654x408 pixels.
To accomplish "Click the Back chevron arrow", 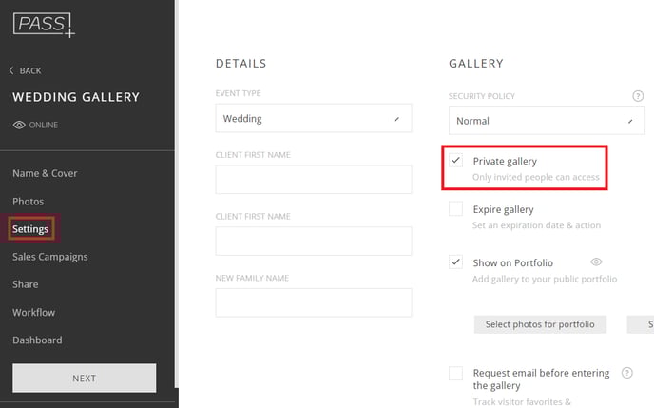I will pyautogui.click(x=11, y=70).
